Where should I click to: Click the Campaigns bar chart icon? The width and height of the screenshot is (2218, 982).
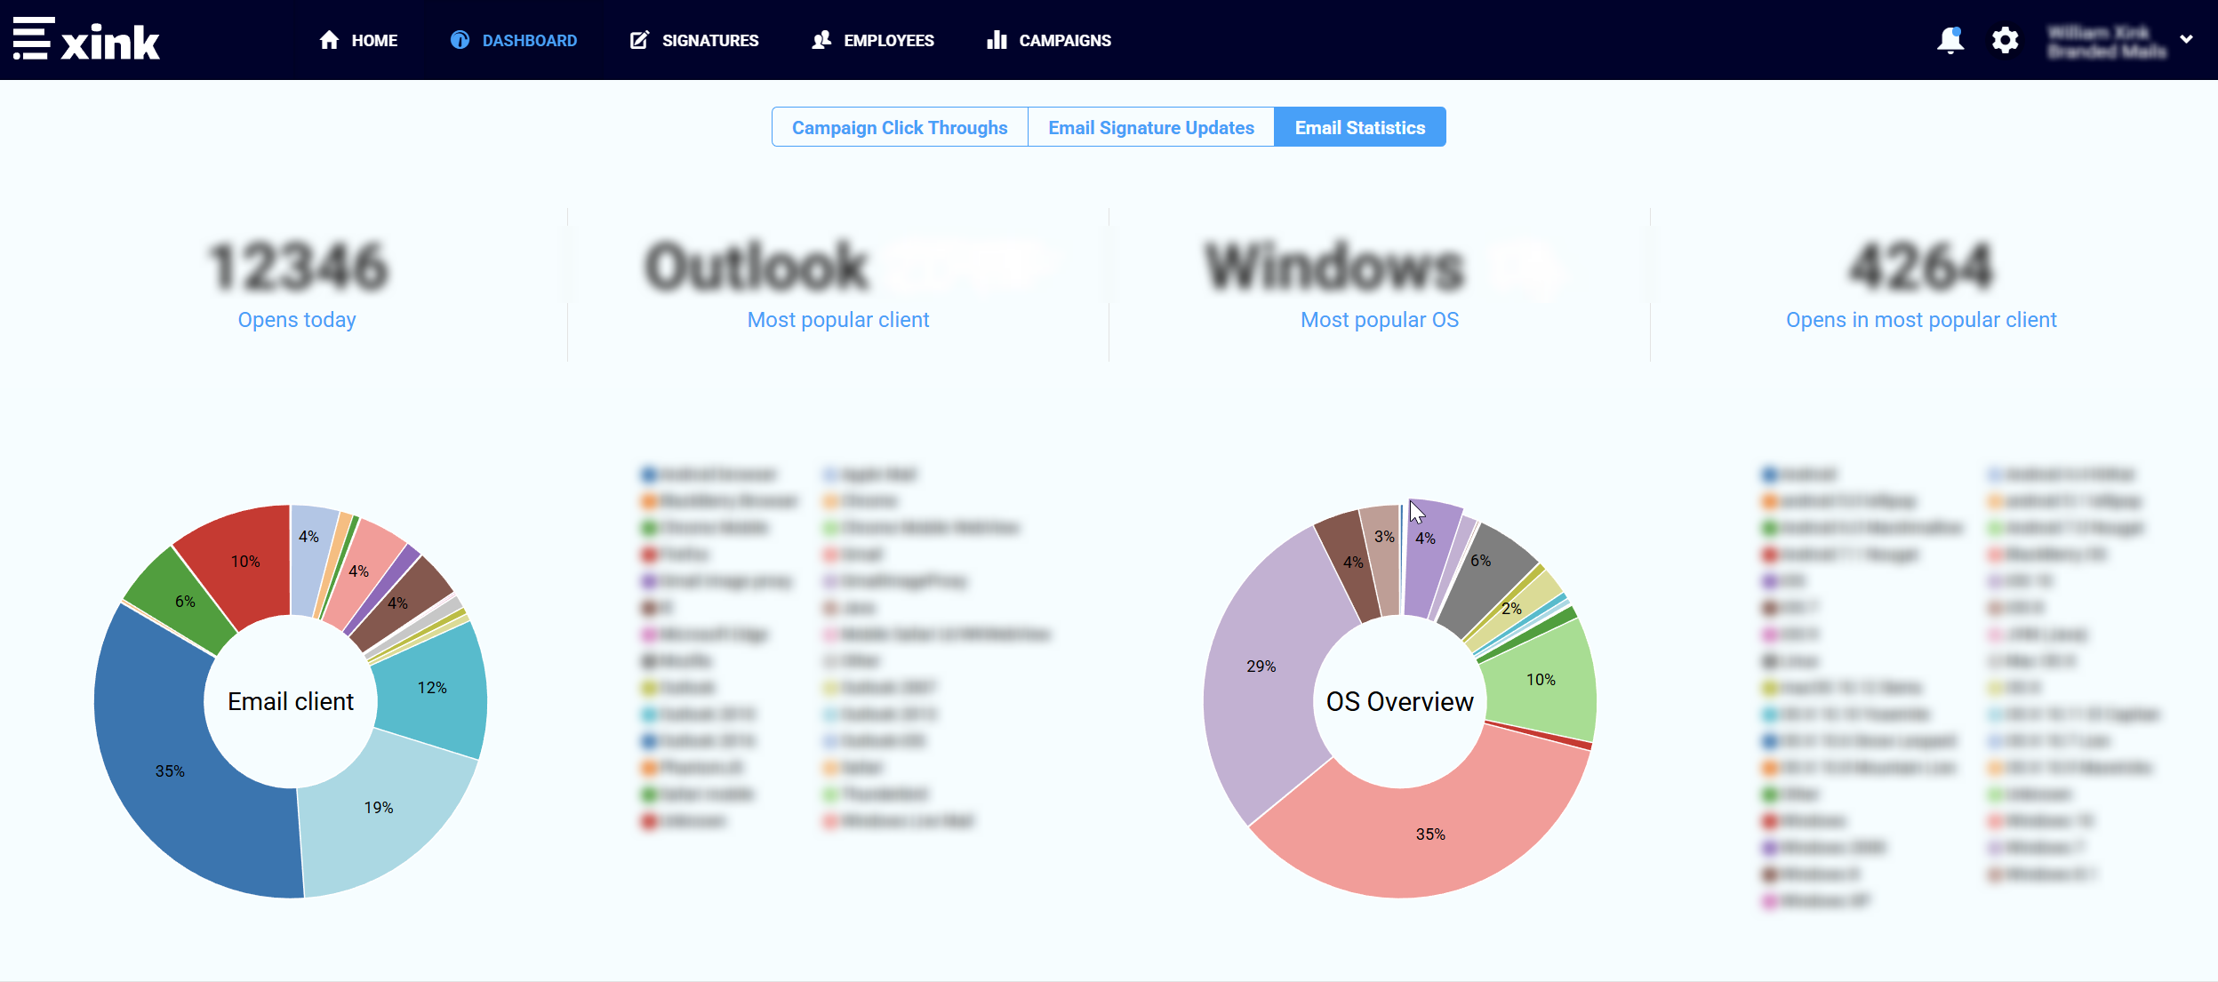pos(997,40)
